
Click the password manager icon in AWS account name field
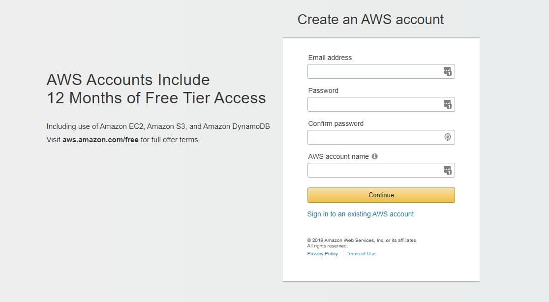[x=447, y=170]
